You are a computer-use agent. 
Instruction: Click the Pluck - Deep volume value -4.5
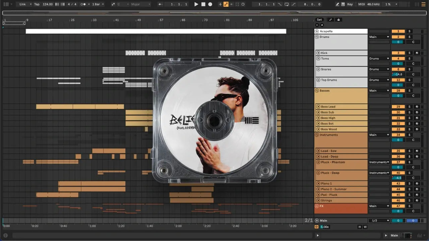coord(398,178)
